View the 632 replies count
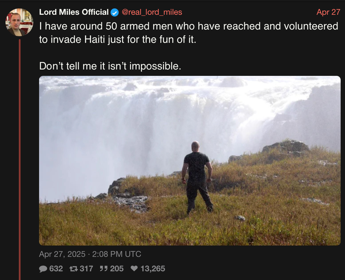 56,268
